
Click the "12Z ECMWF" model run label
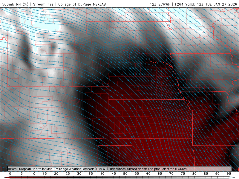click(x=160, y=4)
